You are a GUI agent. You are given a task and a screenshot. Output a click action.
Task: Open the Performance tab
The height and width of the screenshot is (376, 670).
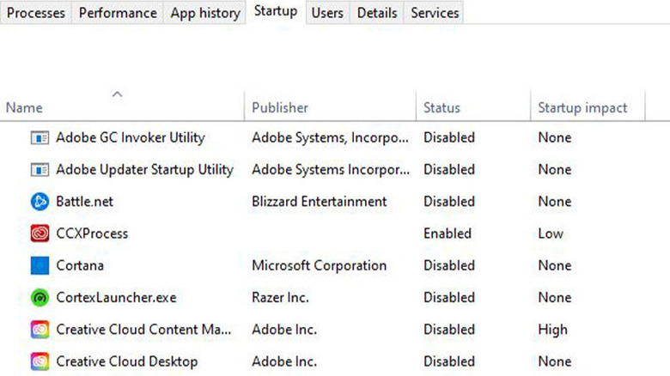(x=118, y=13)
